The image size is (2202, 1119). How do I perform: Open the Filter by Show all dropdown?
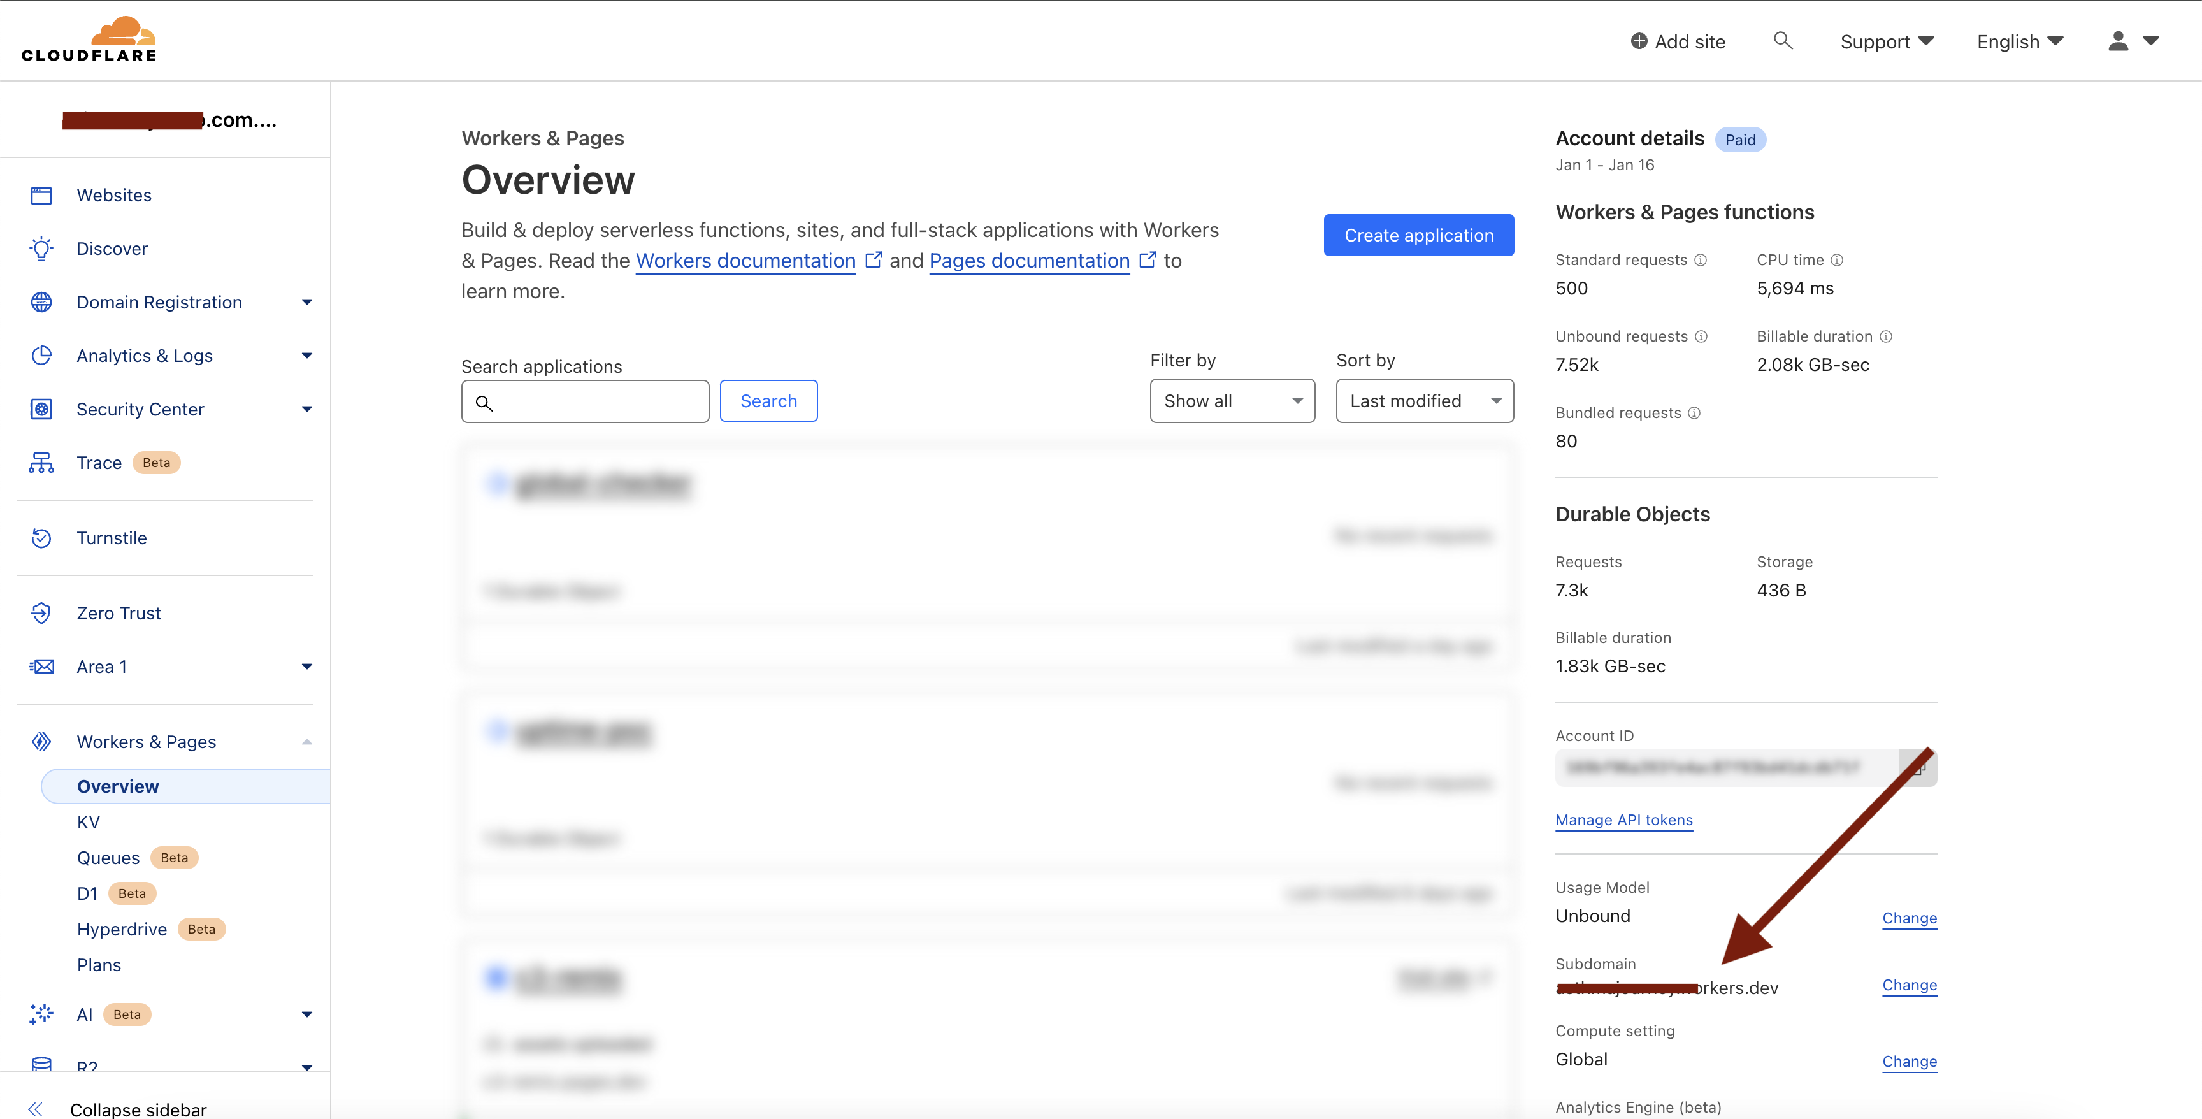pos(1232,401)
